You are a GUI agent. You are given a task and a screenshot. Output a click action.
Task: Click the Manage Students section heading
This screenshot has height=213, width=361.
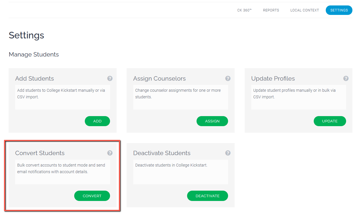pyautogui.click(x=34, y=54)
